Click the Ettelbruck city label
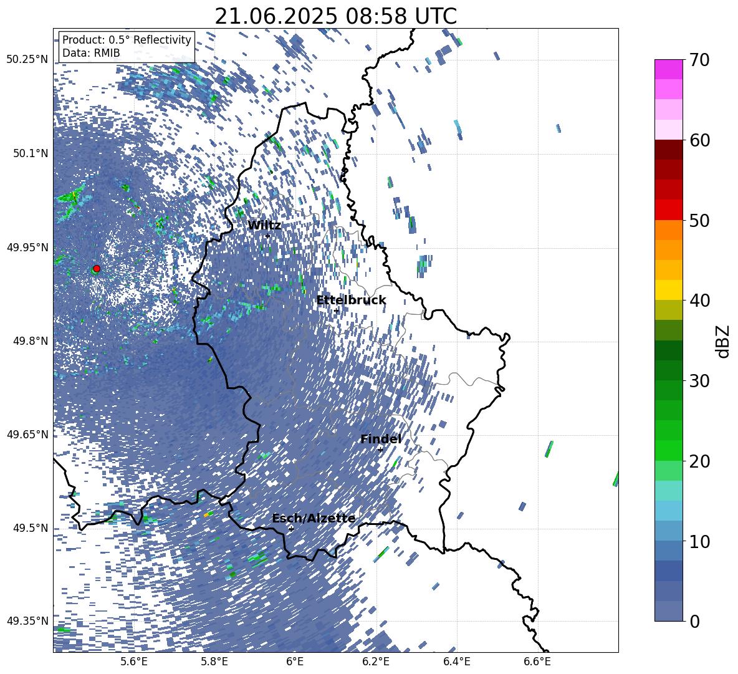The width and height of the screenshot is (738, 674). [351, 301]
